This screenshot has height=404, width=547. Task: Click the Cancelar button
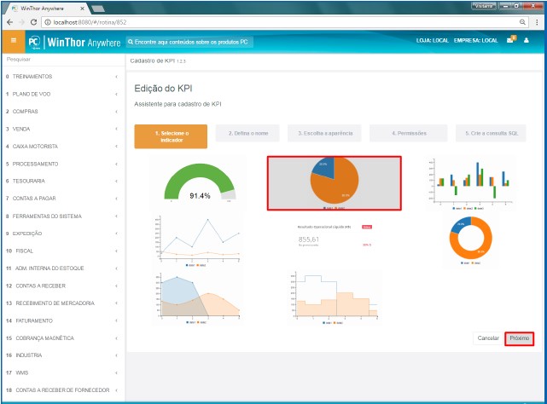488,338
